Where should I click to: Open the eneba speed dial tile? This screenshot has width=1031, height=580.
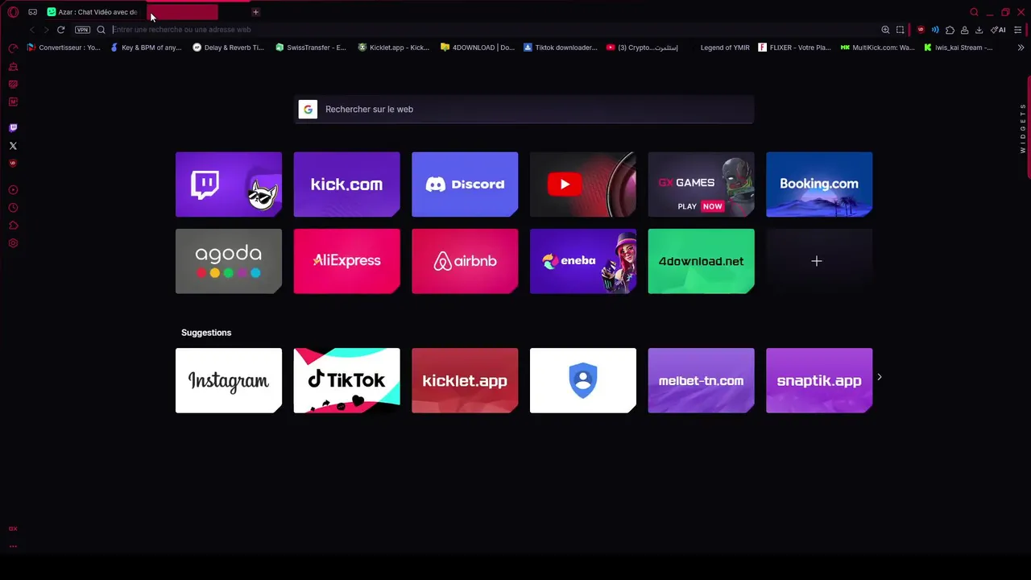pos(583,261)
